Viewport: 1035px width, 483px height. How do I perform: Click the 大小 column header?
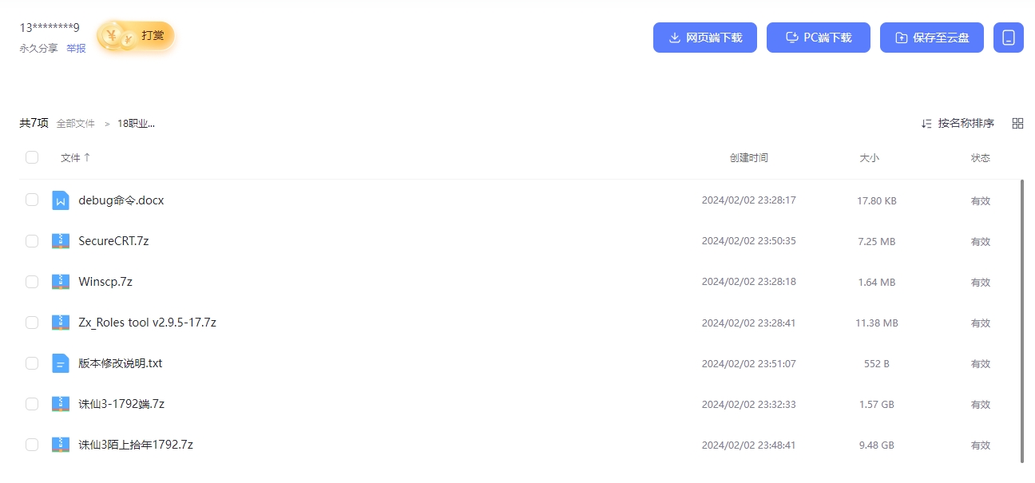pyautogui.click(x=869, y=158)
